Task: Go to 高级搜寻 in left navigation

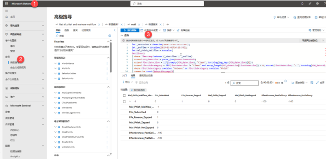Action: 15,62
